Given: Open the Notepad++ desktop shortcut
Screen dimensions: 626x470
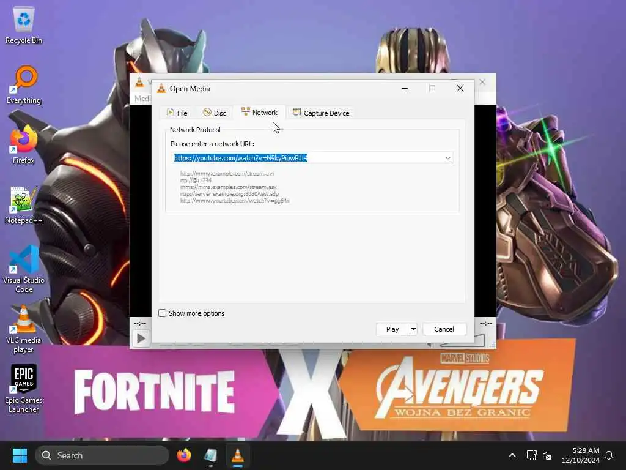Looking at the screenshot, I should point(24,205).
